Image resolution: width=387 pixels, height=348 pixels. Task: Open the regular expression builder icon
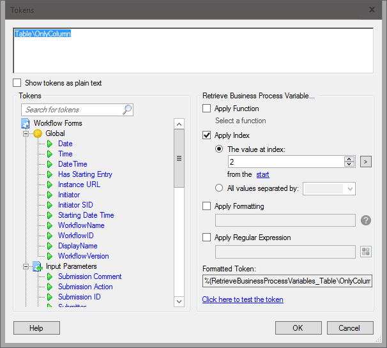tap(366, 252)
